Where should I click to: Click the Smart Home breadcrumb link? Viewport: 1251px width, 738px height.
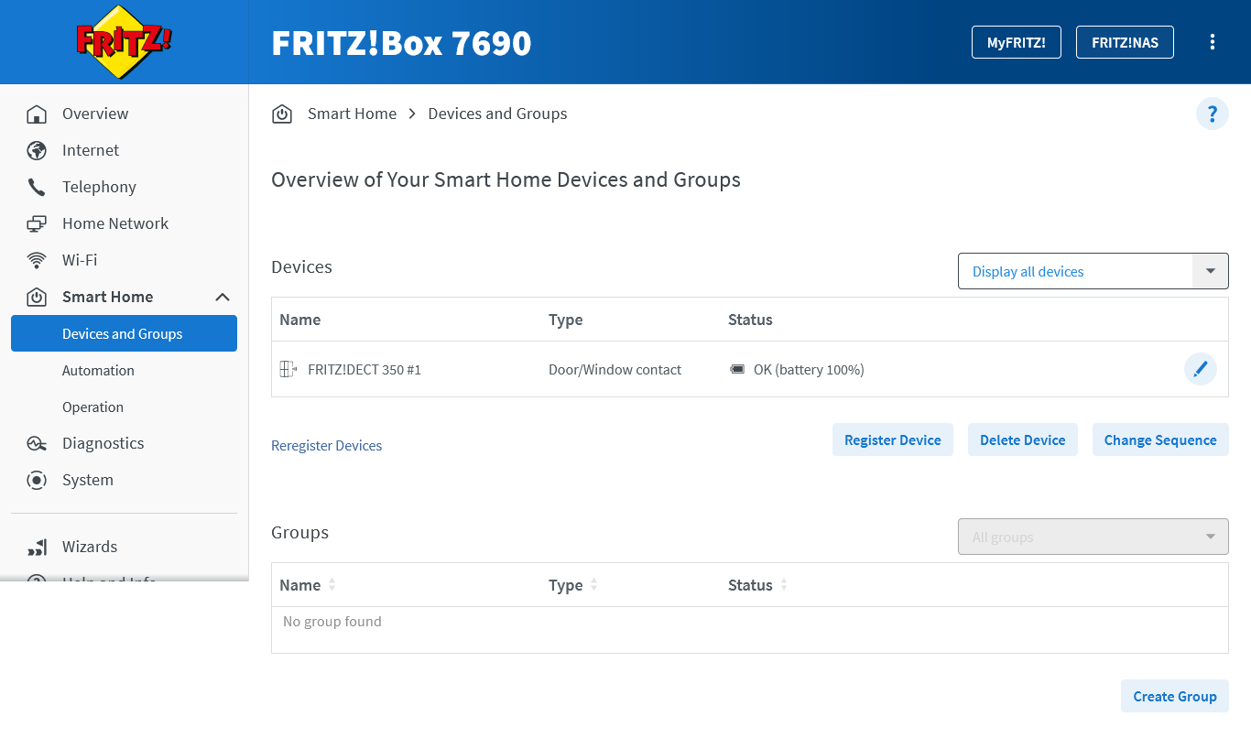pos(352,114)
